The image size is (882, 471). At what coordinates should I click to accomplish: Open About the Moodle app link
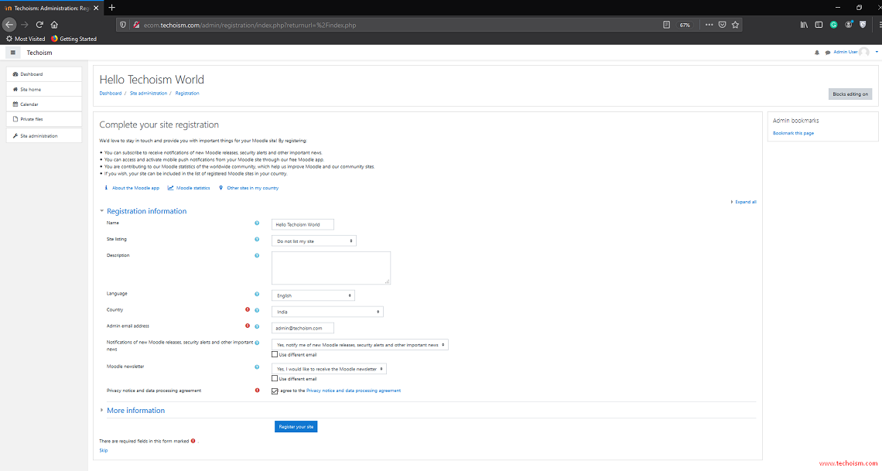(x=135, y=188)
